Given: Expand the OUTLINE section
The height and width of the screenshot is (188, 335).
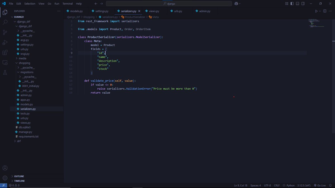Looking at the screenshot, I should point(19,176).
